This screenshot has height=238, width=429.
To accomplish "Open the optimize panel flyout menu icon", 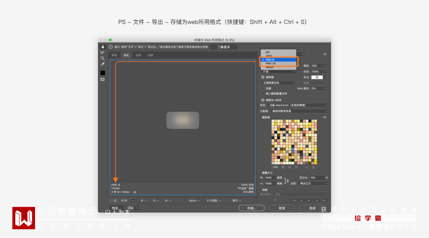I will click(325, 54).
